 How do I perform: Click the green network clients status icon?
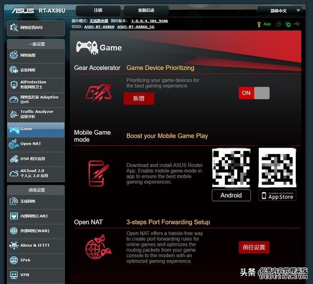[x=288, y=24]
